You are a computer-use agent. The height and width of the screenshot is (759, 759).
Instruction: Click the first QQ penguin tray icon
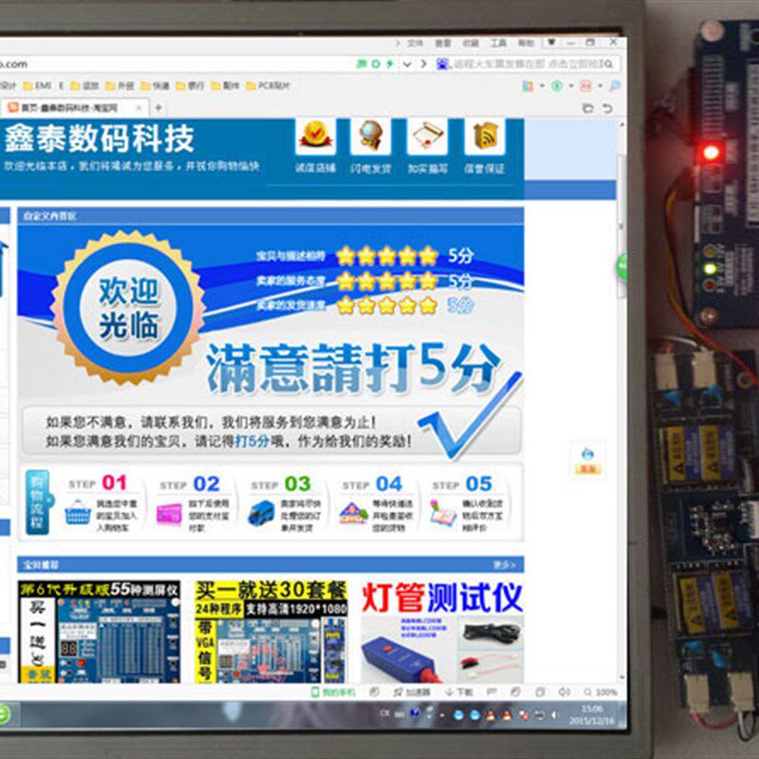click(x=491, y=715)
